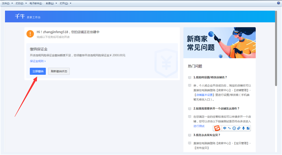
Task: Open the Sogou toolbox grid icon
Action: coord(248,128)
